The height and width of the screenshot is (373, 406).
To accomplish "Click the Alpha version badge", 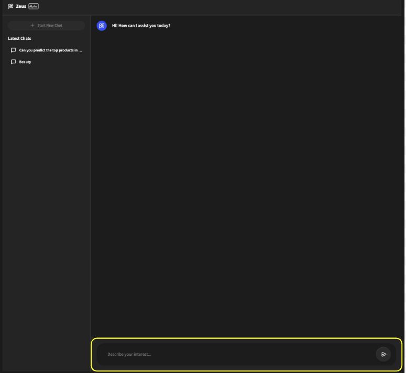I will (34, 6).
